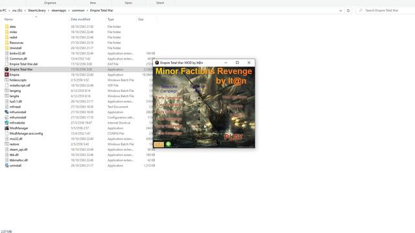
Task: Click the Uninstall folder icon
Action: pos(6,48)
